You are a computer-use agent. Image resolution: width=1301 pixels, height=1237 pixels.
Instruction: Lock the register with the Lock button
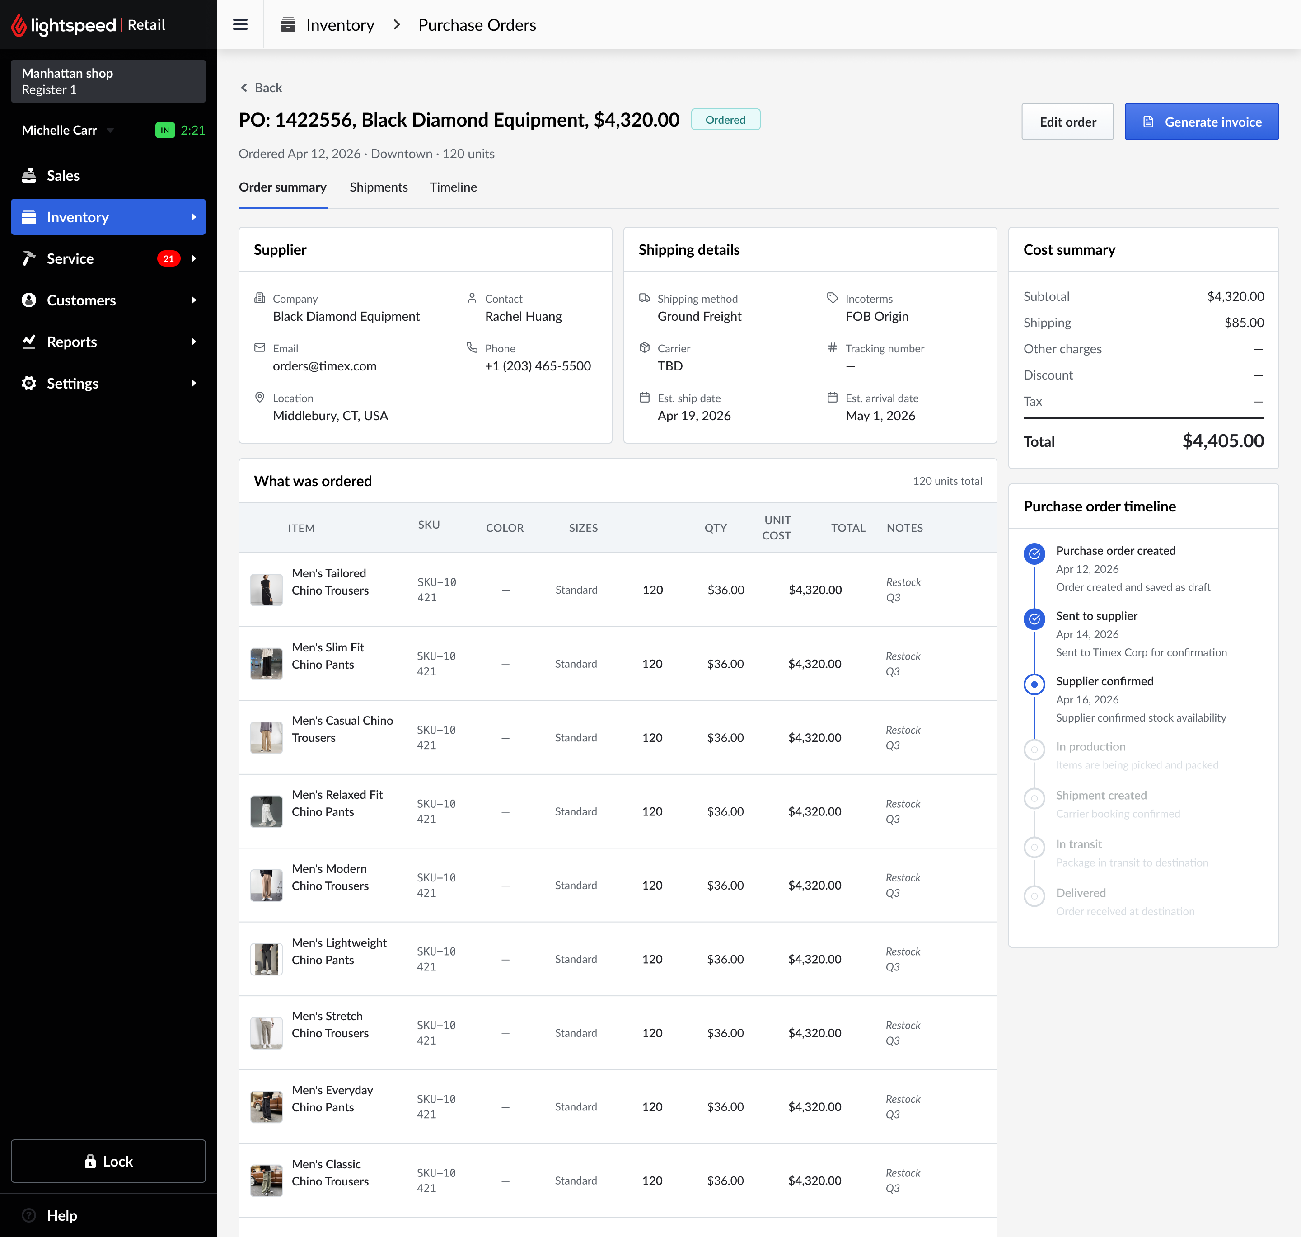click(108, 1161)
